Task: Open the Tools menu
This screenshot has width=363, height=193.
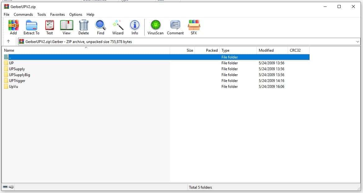Action: (42, 14)
